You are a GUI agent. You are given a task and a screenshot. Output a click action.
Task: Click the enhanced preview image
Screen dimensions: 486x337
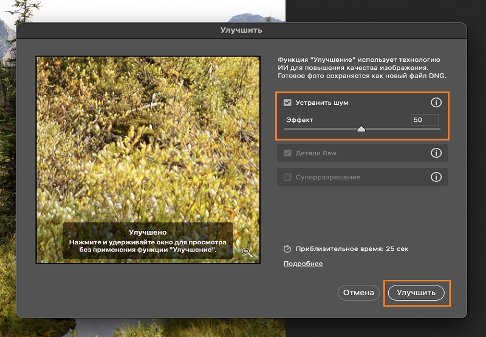pyautogui.click(x=148, y=160)
